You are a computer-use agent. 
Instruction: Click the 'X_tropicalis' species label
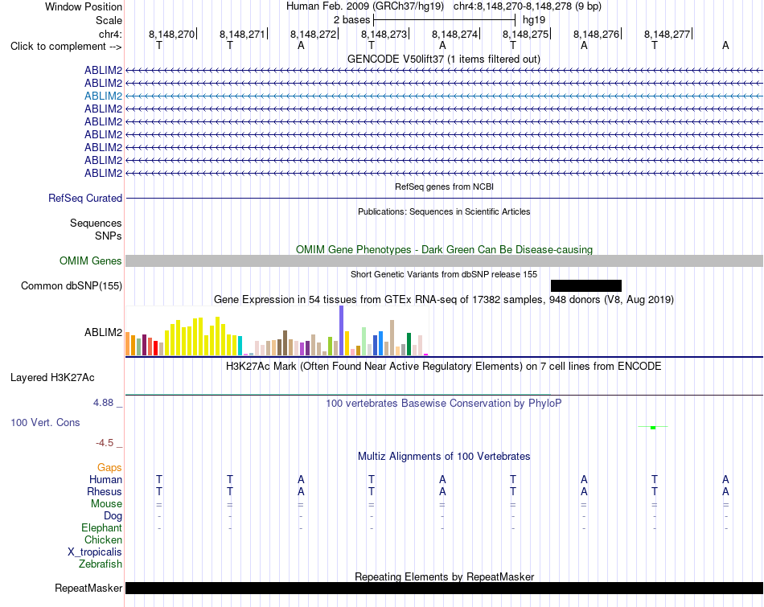click(95, 552)
